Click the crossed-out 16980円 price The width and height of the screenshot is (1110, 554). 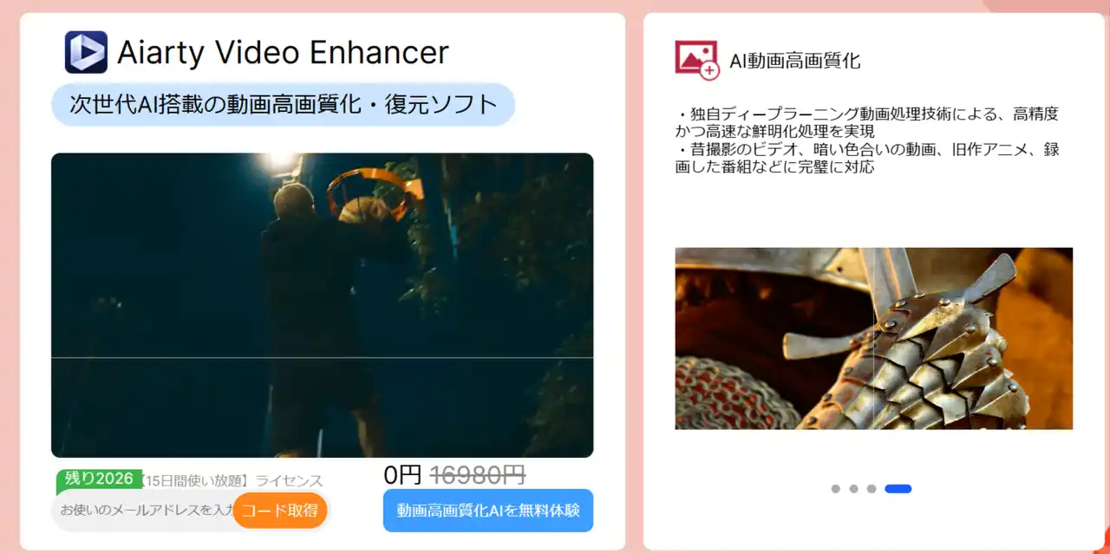tap(478, 474)
